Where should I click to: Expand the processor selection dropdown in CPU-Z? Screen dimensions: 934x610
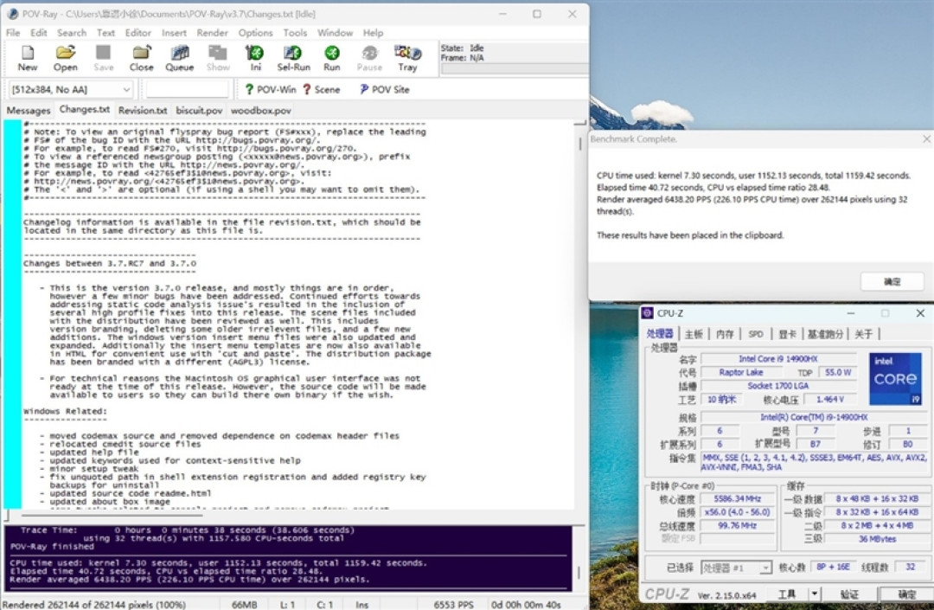(x=765, y=568)
